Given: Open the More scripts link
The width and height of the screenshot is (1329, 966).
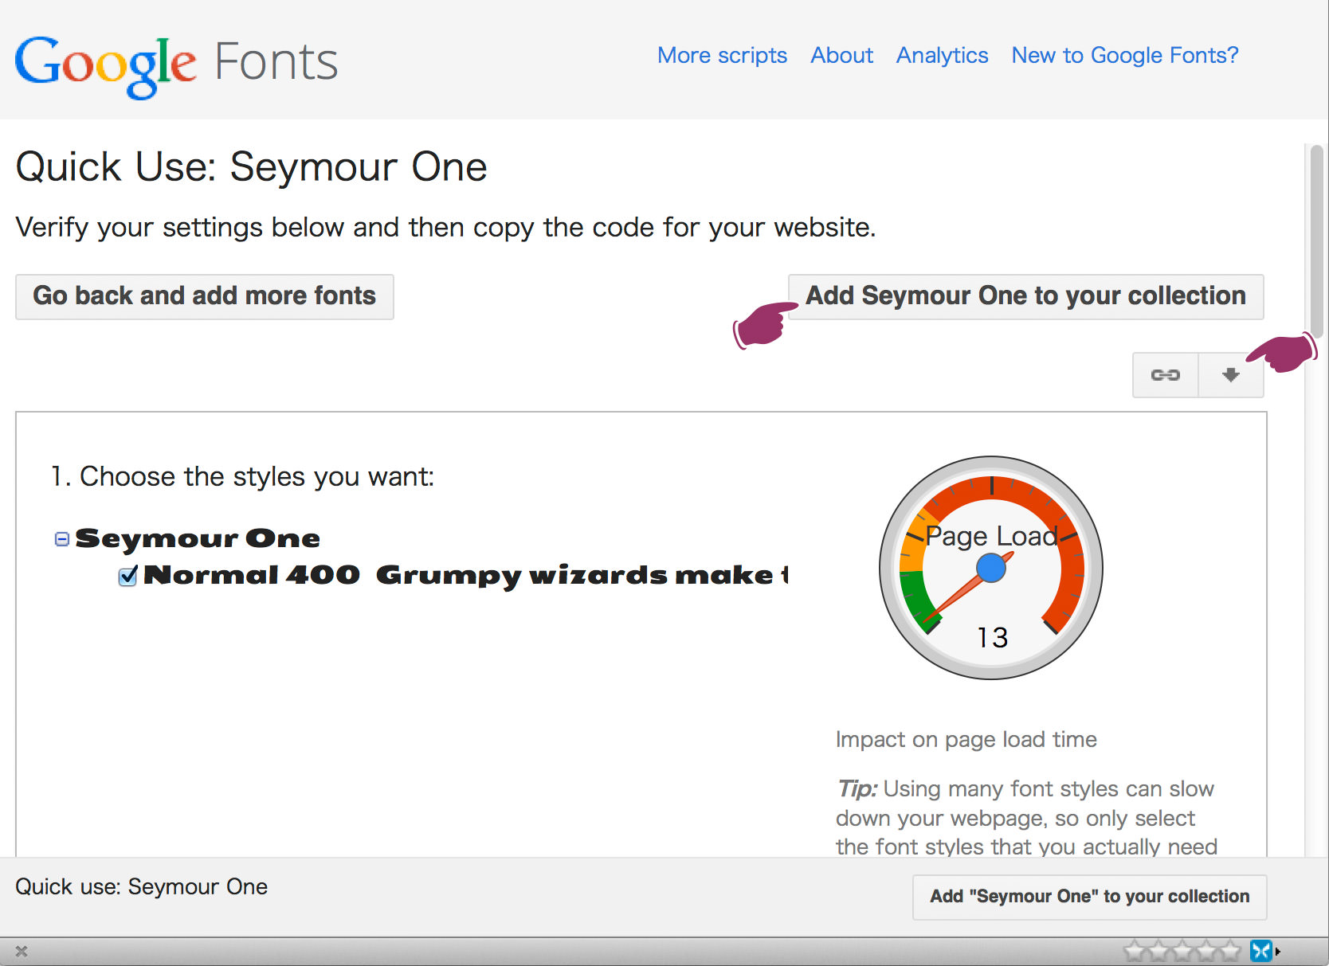Looking at the screenshot, I should [722, 56].
